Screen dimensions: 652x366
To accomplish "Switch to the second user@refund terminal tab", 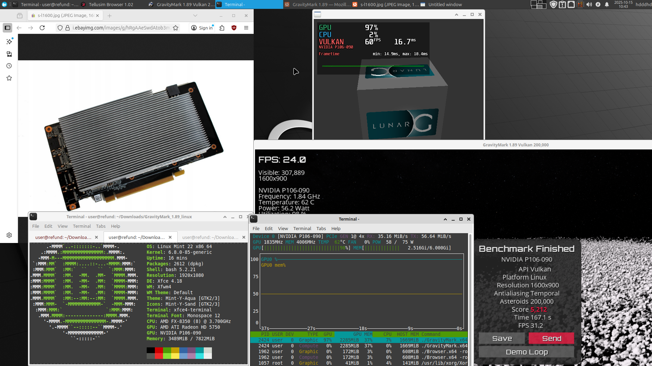I will pos(137,237).
